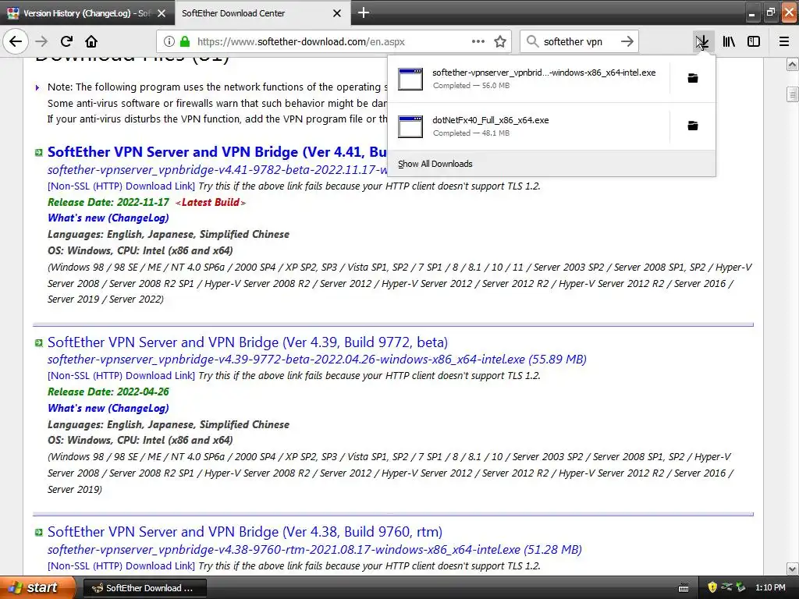This screenshot has width=799, height=599.
Task: Open SoftEther VPN Server Ver 4.39 heading link
Action: click(247, 342)
